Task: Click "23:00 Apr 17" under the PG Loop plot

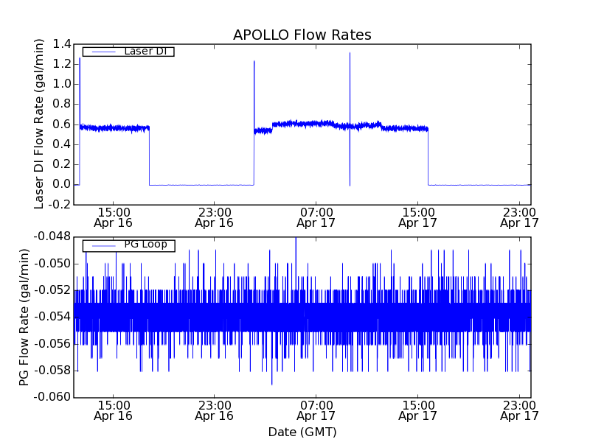Action: (519, 411)
